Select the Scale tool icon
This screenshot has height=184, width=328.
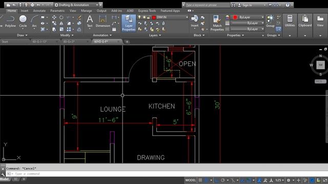[x=61, y=29]
